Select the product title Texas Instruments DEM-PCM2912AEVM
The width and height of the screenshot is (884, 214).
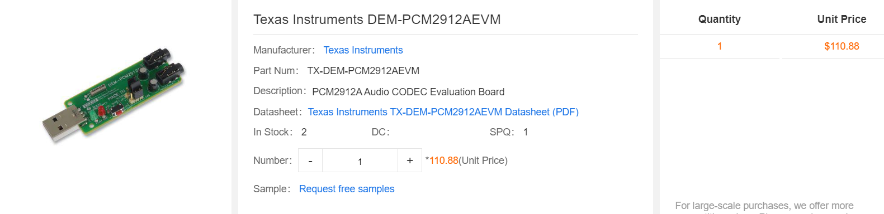(377, 20)
